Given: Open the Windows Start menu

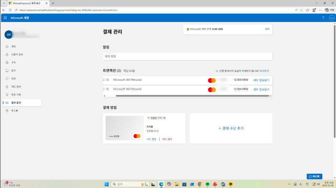Looking at the screenshot, I should 106,184.
